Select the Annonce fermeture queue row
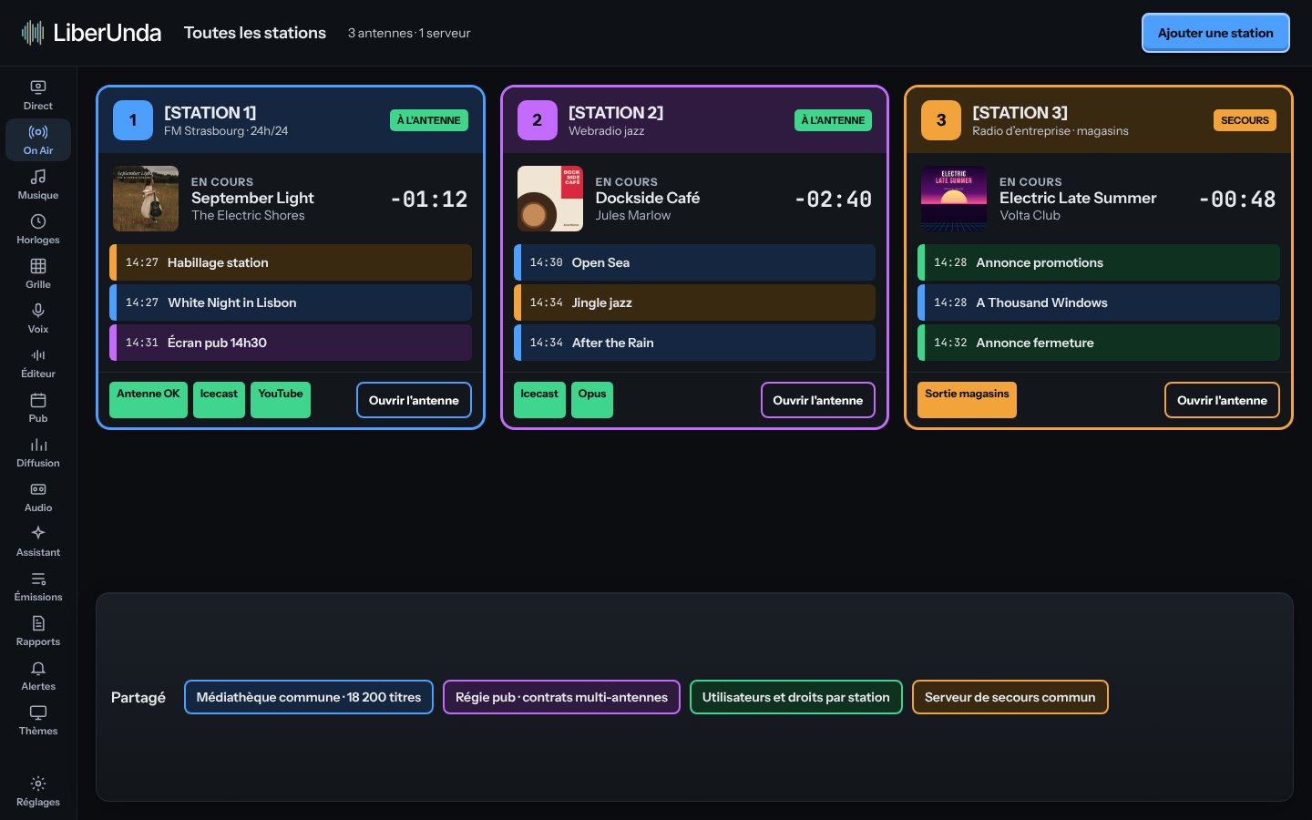1312x820 pixels. pyautogui.click(x=1099, y=343)
